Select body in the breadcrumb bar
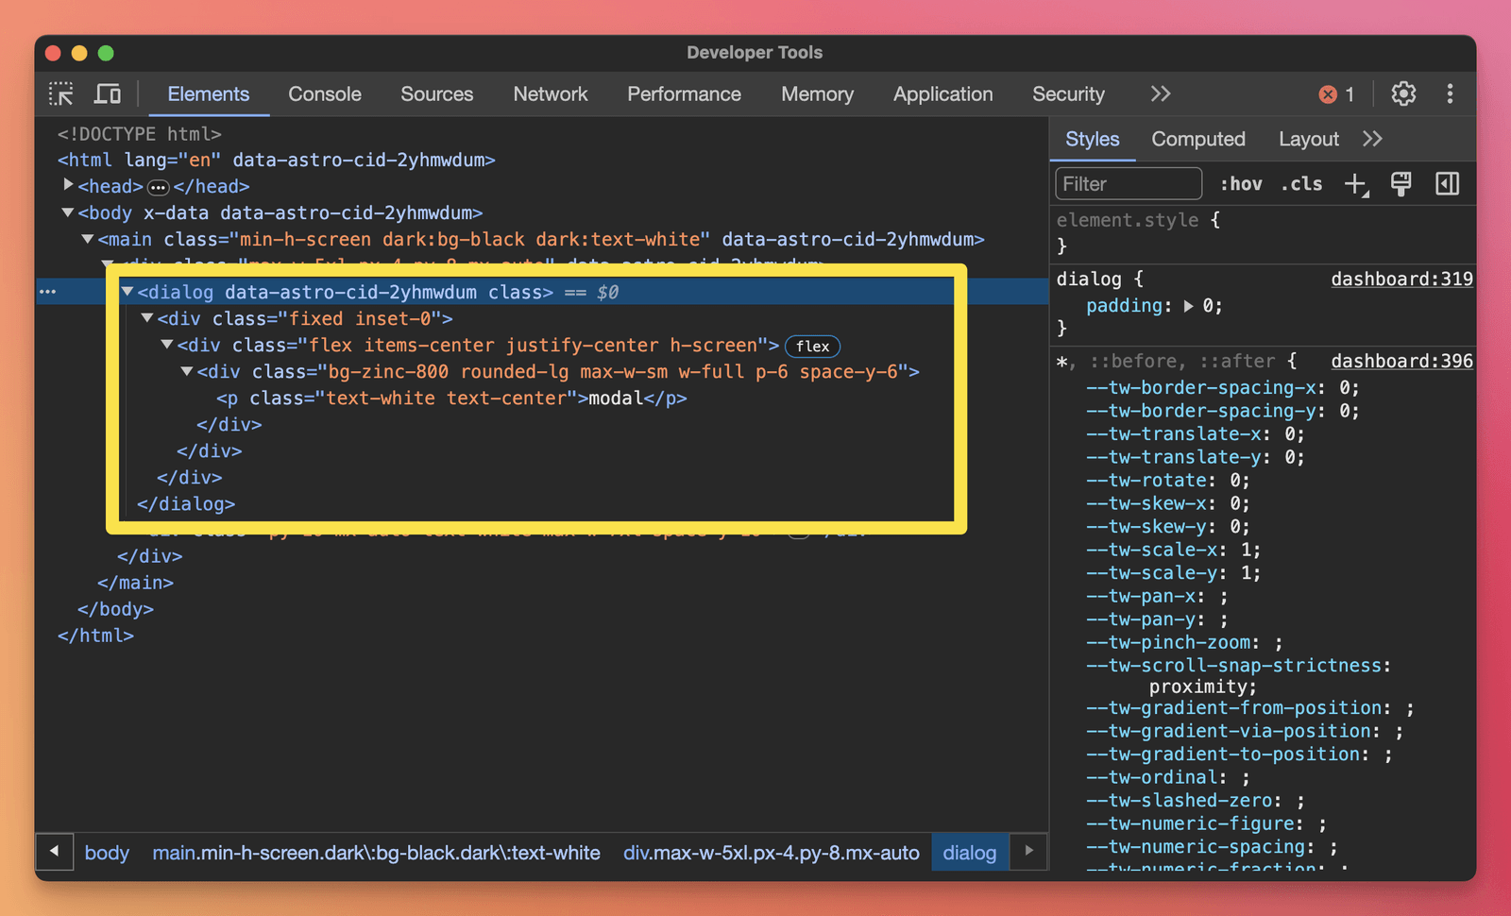Screen dimensions: 1511x916 pos(107,852)
